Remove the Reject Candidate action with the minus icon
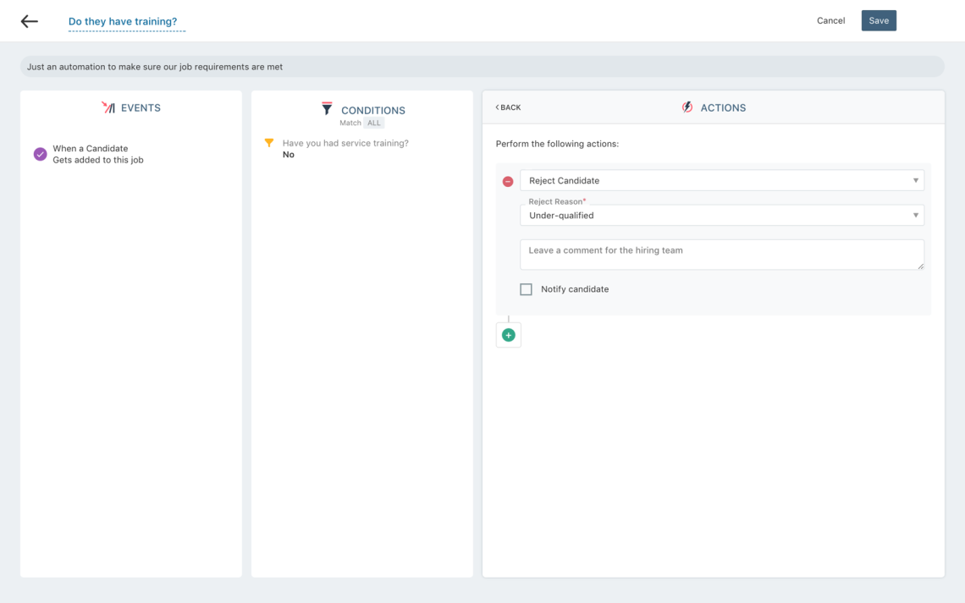The width and height of the screenshot is (965, 603). pos(507,180)
